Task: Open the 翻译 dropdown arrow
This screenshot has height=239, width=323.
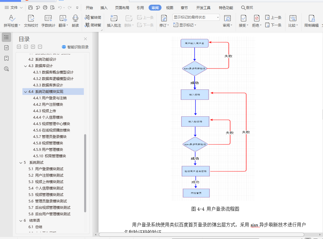Action: (x=67, y=25)
